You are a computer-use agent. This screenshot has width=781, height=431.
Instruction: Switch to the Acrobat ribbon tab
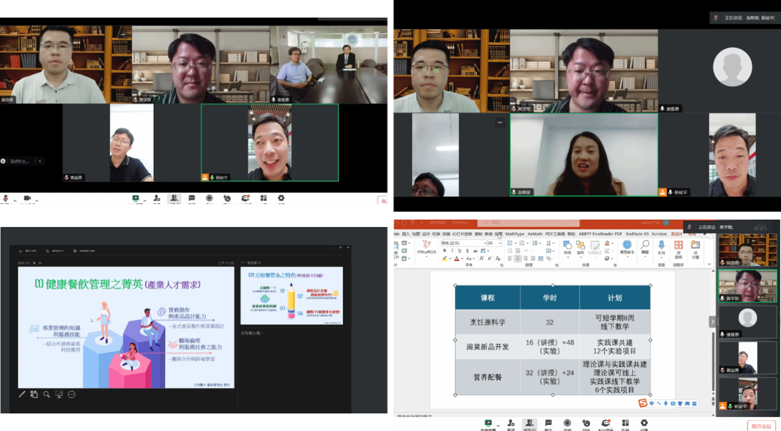pyautogui.click(x=659, y=234)
